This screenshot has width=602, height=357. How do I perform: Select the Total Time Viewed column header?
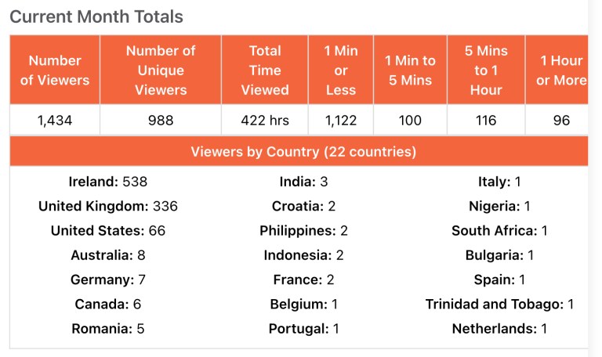(265, 70)
